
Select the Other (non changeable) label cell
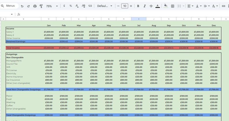[24, 83]
